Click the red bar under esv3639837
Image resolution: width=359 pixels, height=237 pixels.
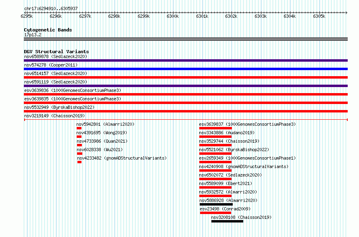pos(215,128)
